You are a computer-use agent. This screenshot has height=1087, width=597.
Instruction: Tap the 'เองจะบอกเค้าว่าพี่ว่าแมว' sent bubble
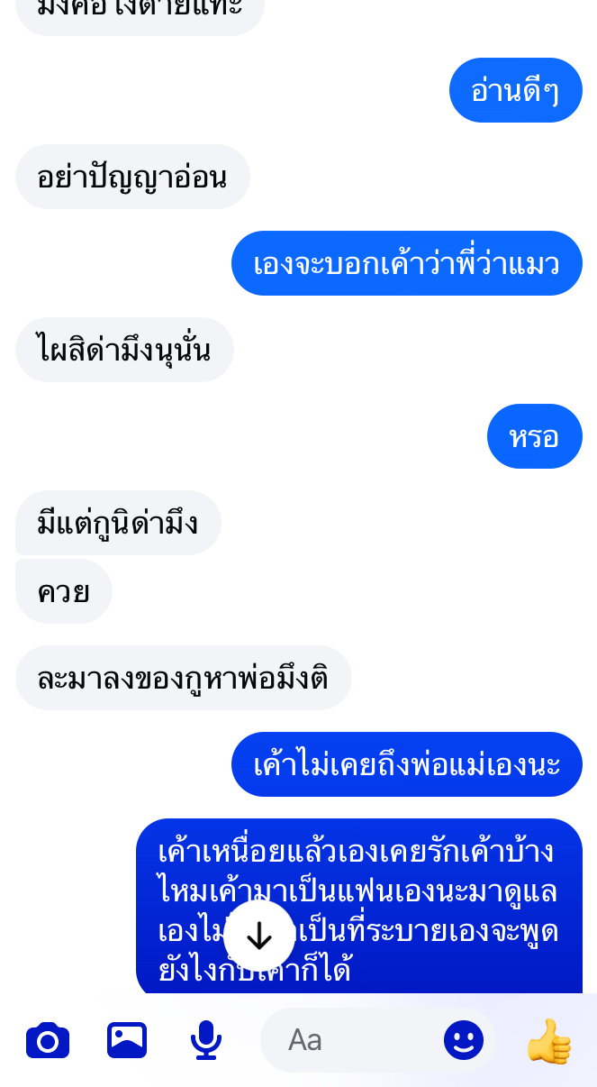pyautogui.click(x=407, y=263)
